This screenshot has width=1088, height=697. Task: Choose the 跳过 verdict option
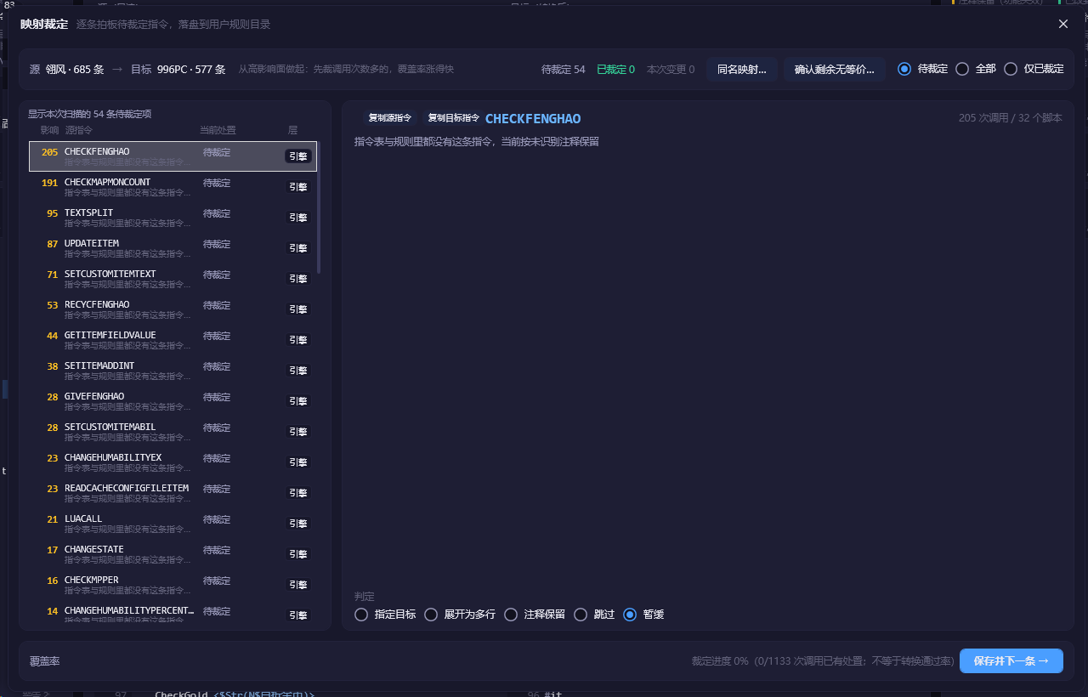[581, 614]
